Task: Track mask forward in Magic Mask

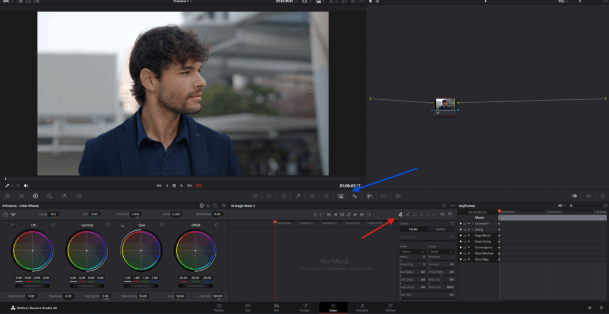Action: click(x=355, y=215)
